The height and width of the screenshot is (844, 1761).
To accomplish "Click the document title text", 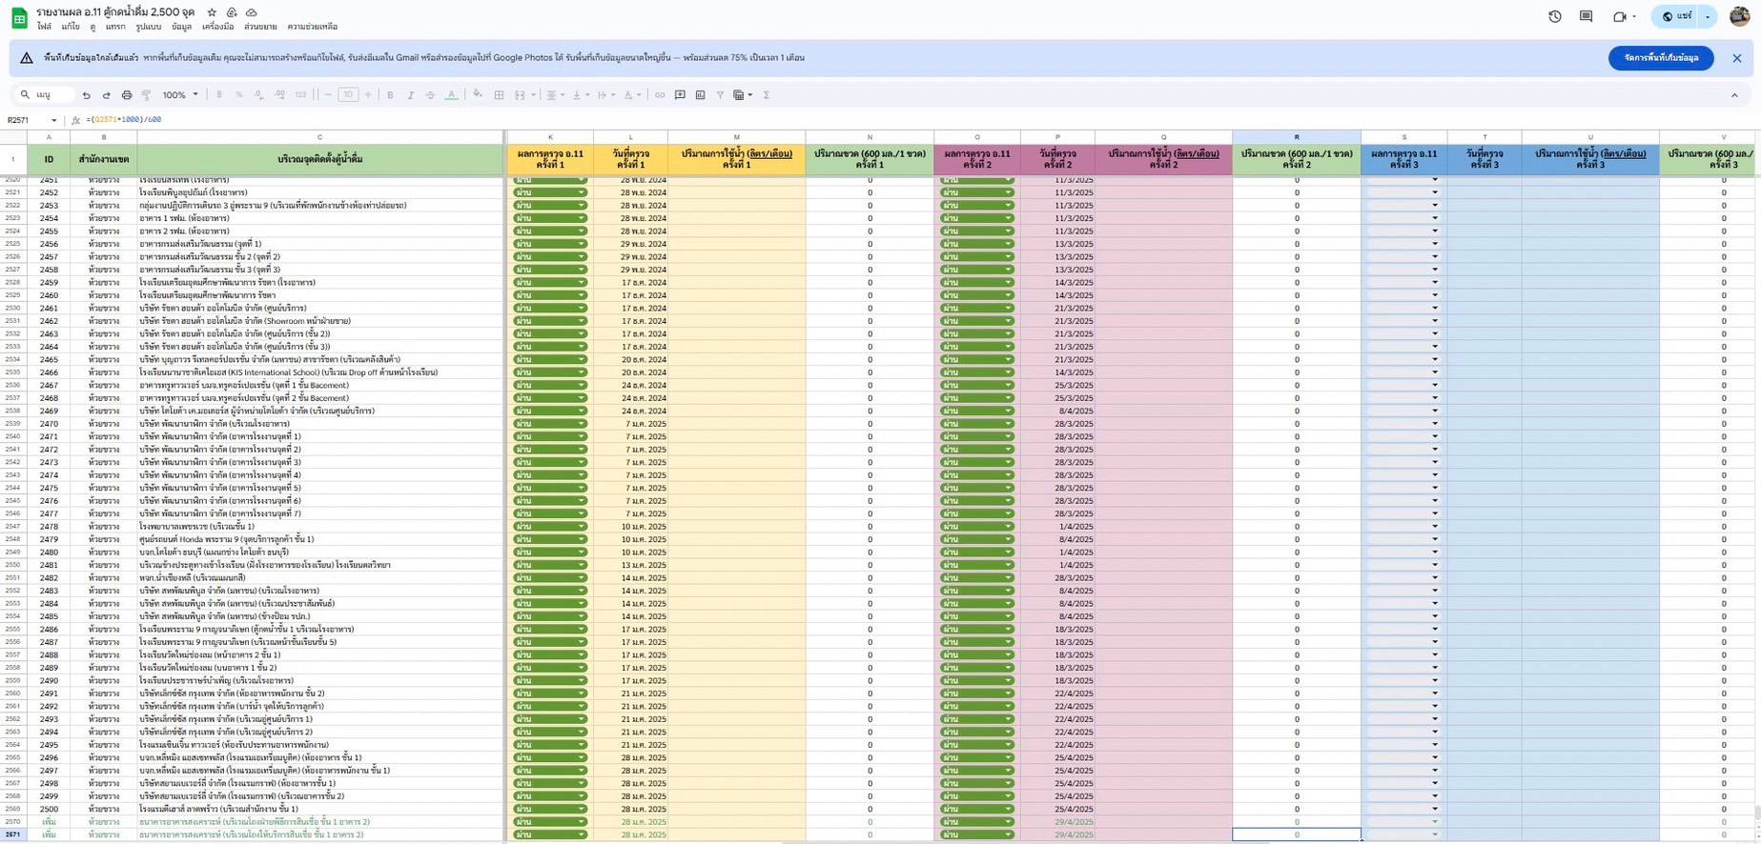I will pyautogui.click(x=115, y=12).
